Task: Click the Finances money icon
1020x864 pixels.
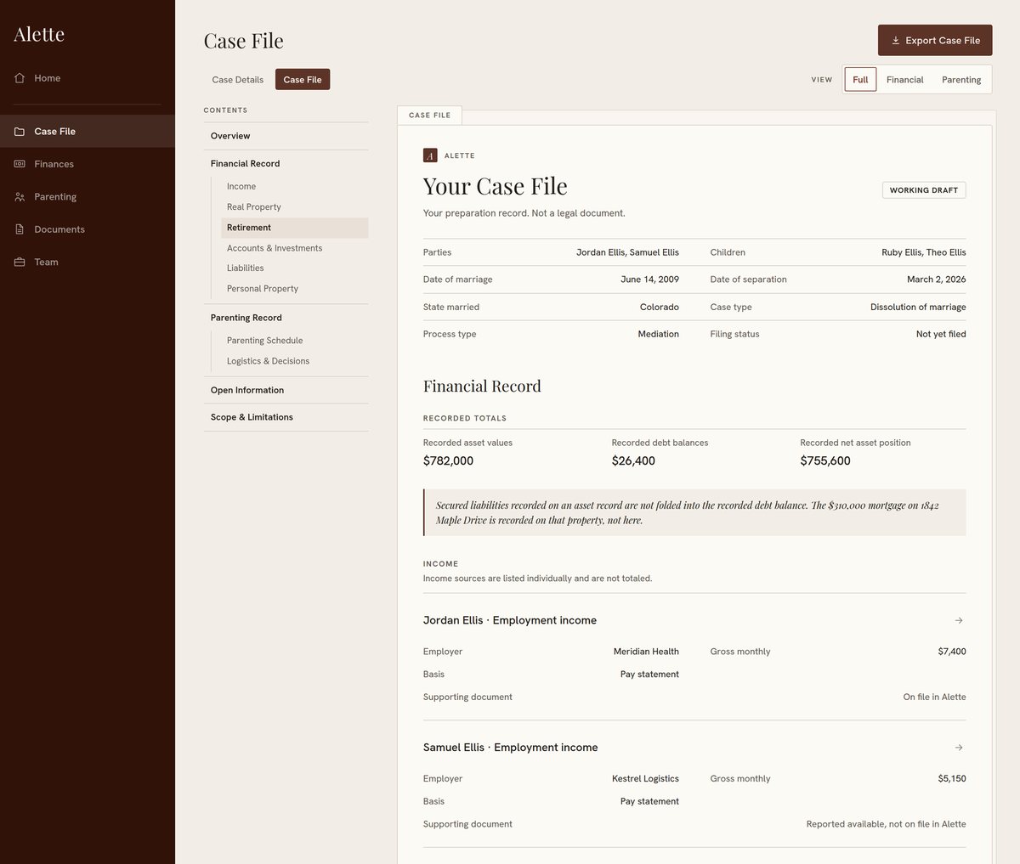Action: pyautogui.click(x=20, y=164)
